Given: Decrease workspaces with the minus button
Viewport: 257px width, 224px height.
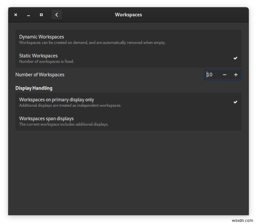Looking at the screenshot, I should (224, 75).
